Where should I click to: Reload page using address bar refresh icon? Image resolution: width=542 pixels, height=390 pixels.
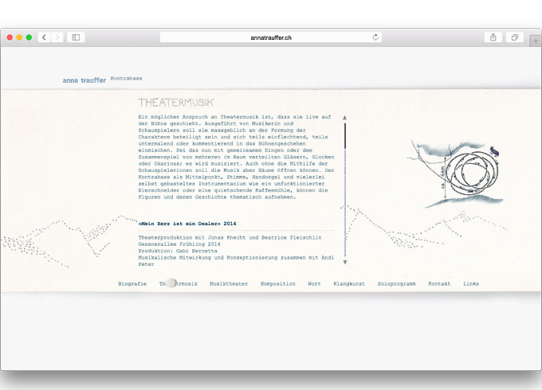coord(375,37)
